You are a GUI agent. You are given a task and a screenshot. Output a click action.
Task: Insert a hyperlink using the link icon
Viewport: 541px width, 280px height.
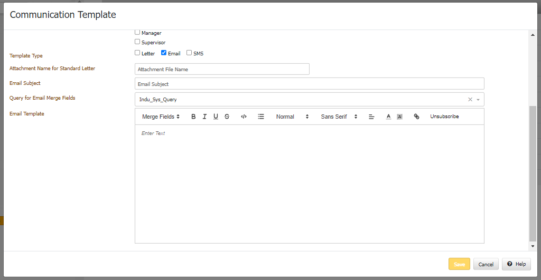click(x=416, y=117)
